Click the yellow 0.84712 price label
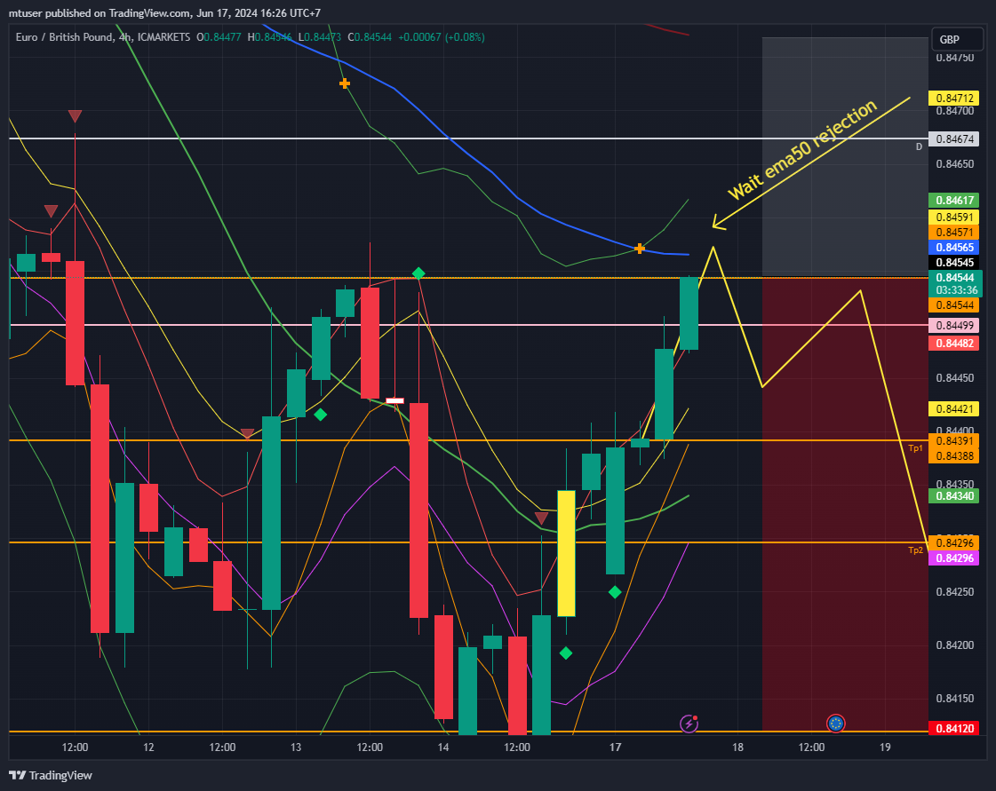This screenshot has width=996, height=791. point(954,98)
